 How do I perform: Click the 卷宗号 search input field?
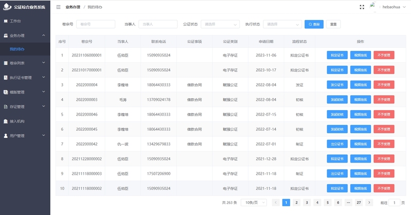pyautogui.click(x=96, y=24)
